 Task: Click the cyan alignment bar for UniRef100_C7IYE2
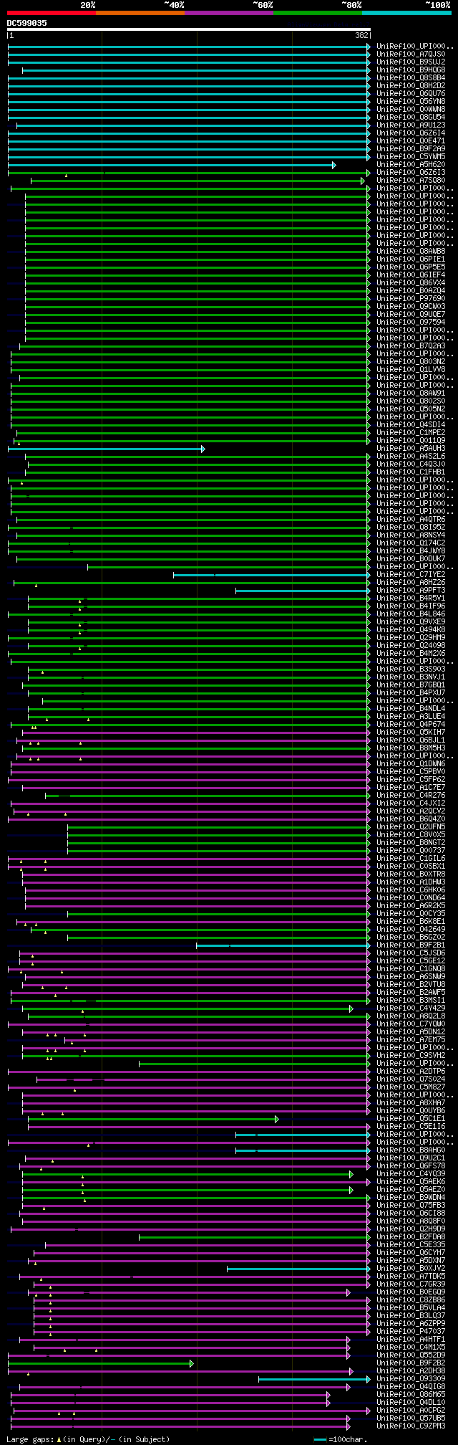coord(272,575)
